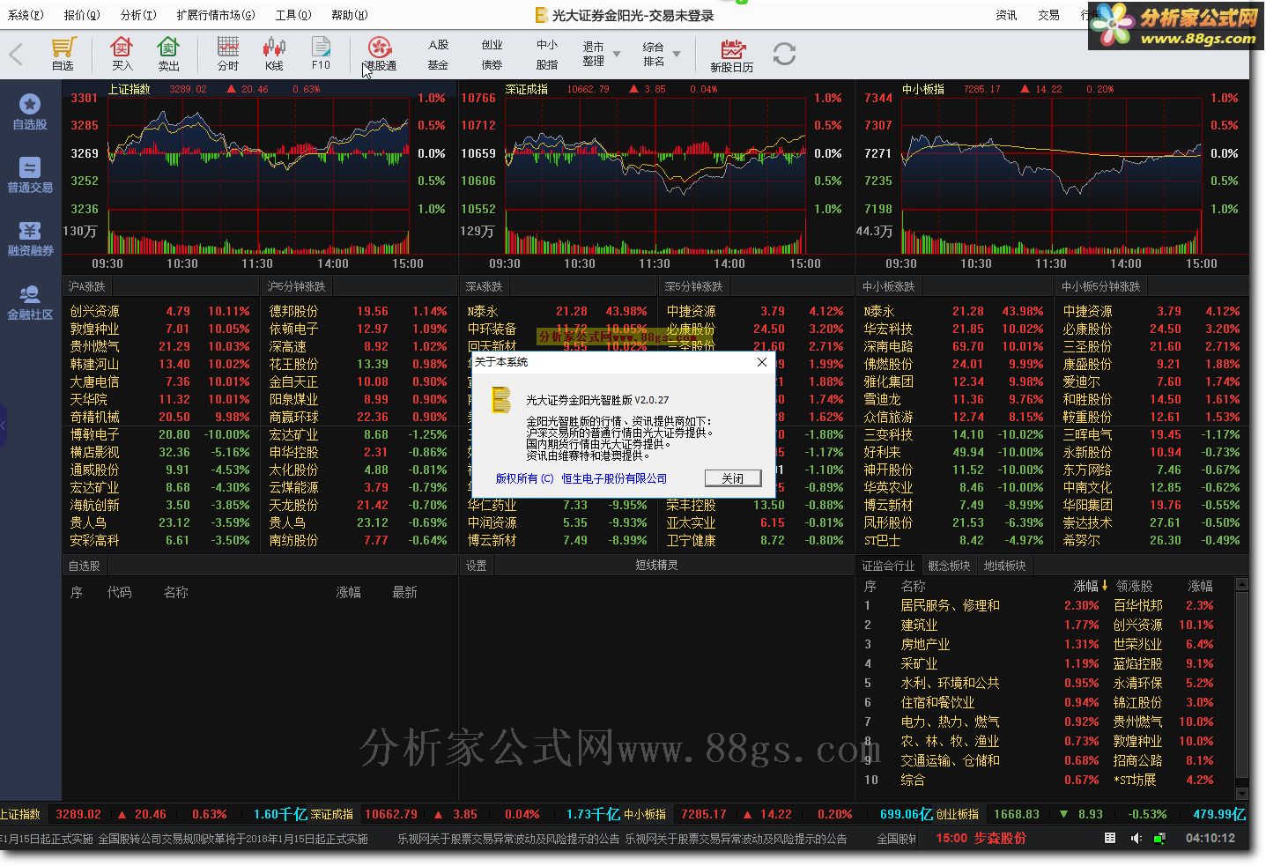The height and width of the screenshot is (866, 1266).
Task: Open the 帮助(H) menu
Action: click(350, 15)
